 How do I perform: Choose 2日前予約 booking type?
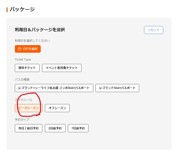coord(55,128)
